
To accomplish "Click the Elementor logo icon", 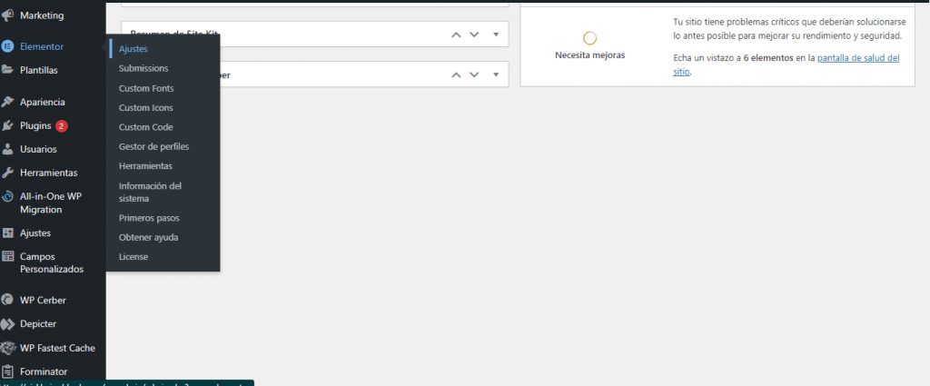I will click(x=7, y=46).
